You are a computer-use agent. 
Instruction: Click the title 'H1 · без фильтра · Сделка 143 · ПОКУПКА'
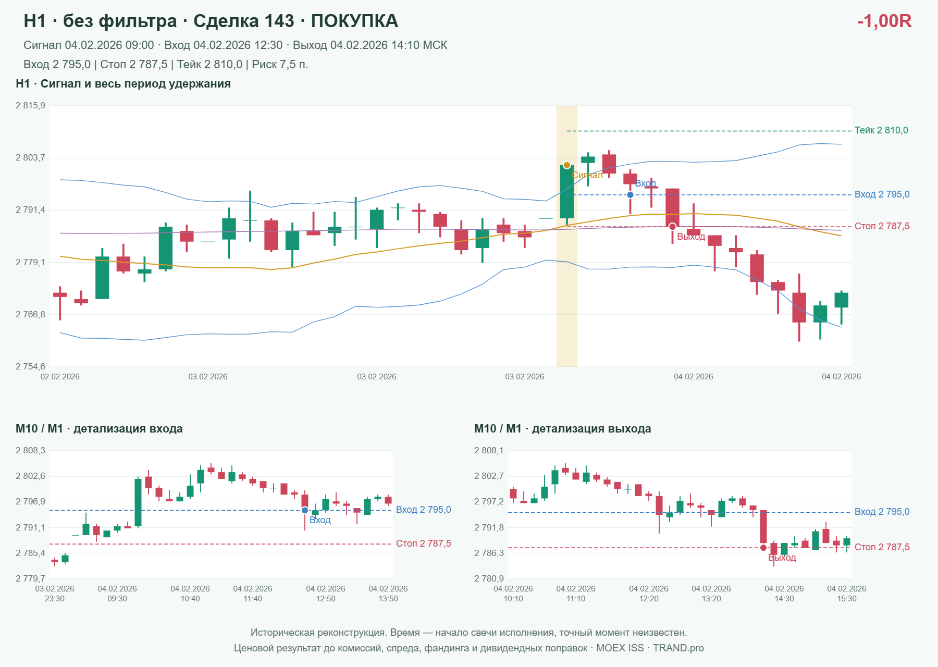coord(211,21)
